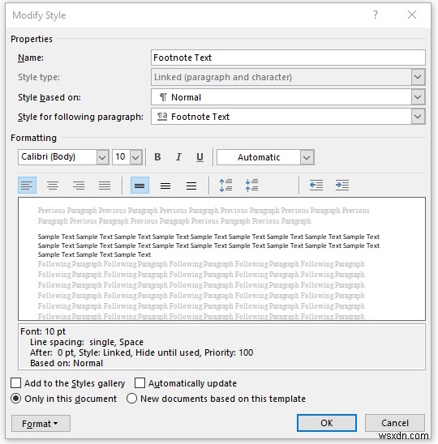Viewport: 438px width, 444px height.
Task: Toggle Italic formatting button
Action: point(178,157)
